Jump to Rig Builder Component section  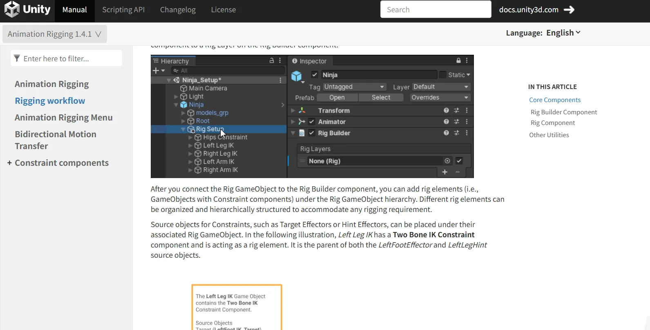pos(564,112)
